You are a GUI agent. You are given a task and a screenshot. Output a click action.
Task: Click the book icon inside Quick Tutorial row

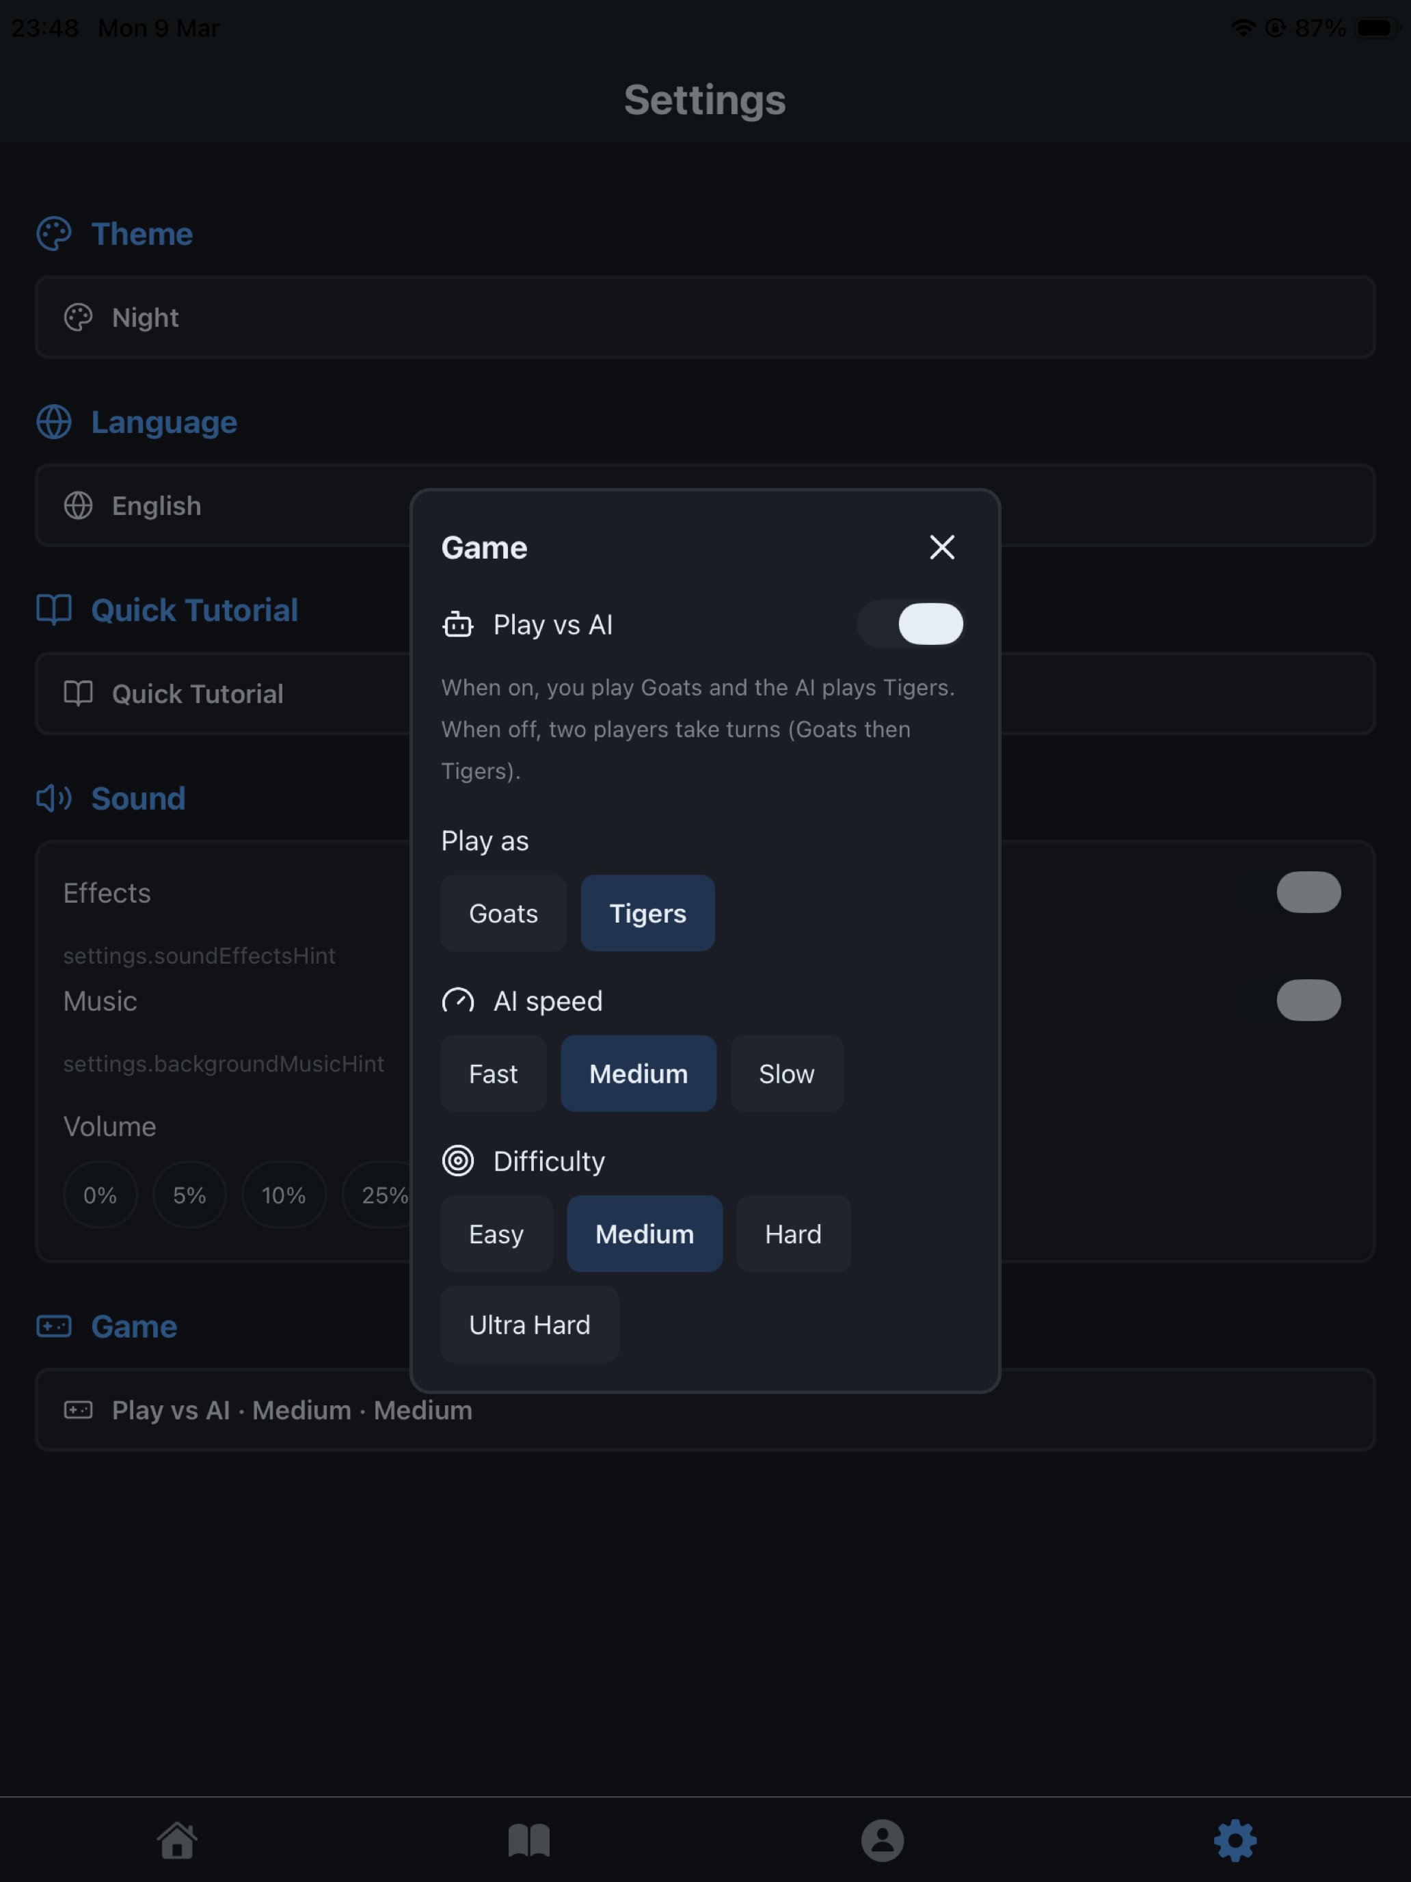(x=78, y=693)
